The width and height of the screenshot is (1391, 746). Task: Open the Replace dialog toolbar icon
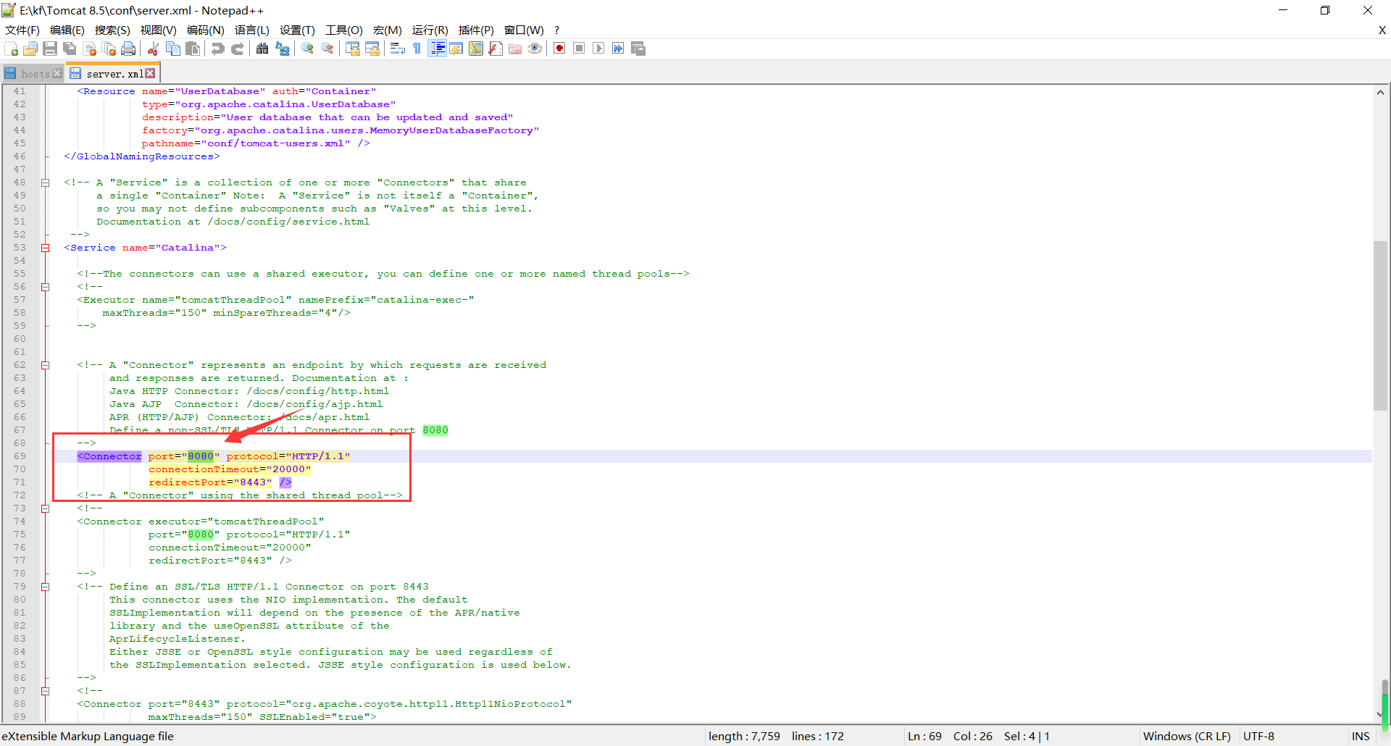pyautogui.click(x=283, y=49)
